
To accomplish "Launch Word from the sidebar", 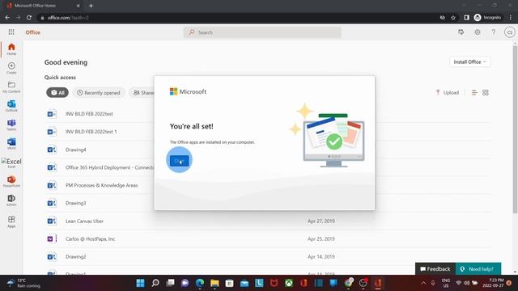I will [11, 144].
